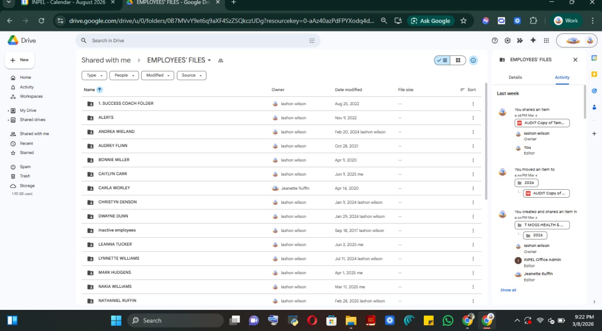Click Show all activity link
The width and height of the screenshot is (602, 331).
[508, 290]
